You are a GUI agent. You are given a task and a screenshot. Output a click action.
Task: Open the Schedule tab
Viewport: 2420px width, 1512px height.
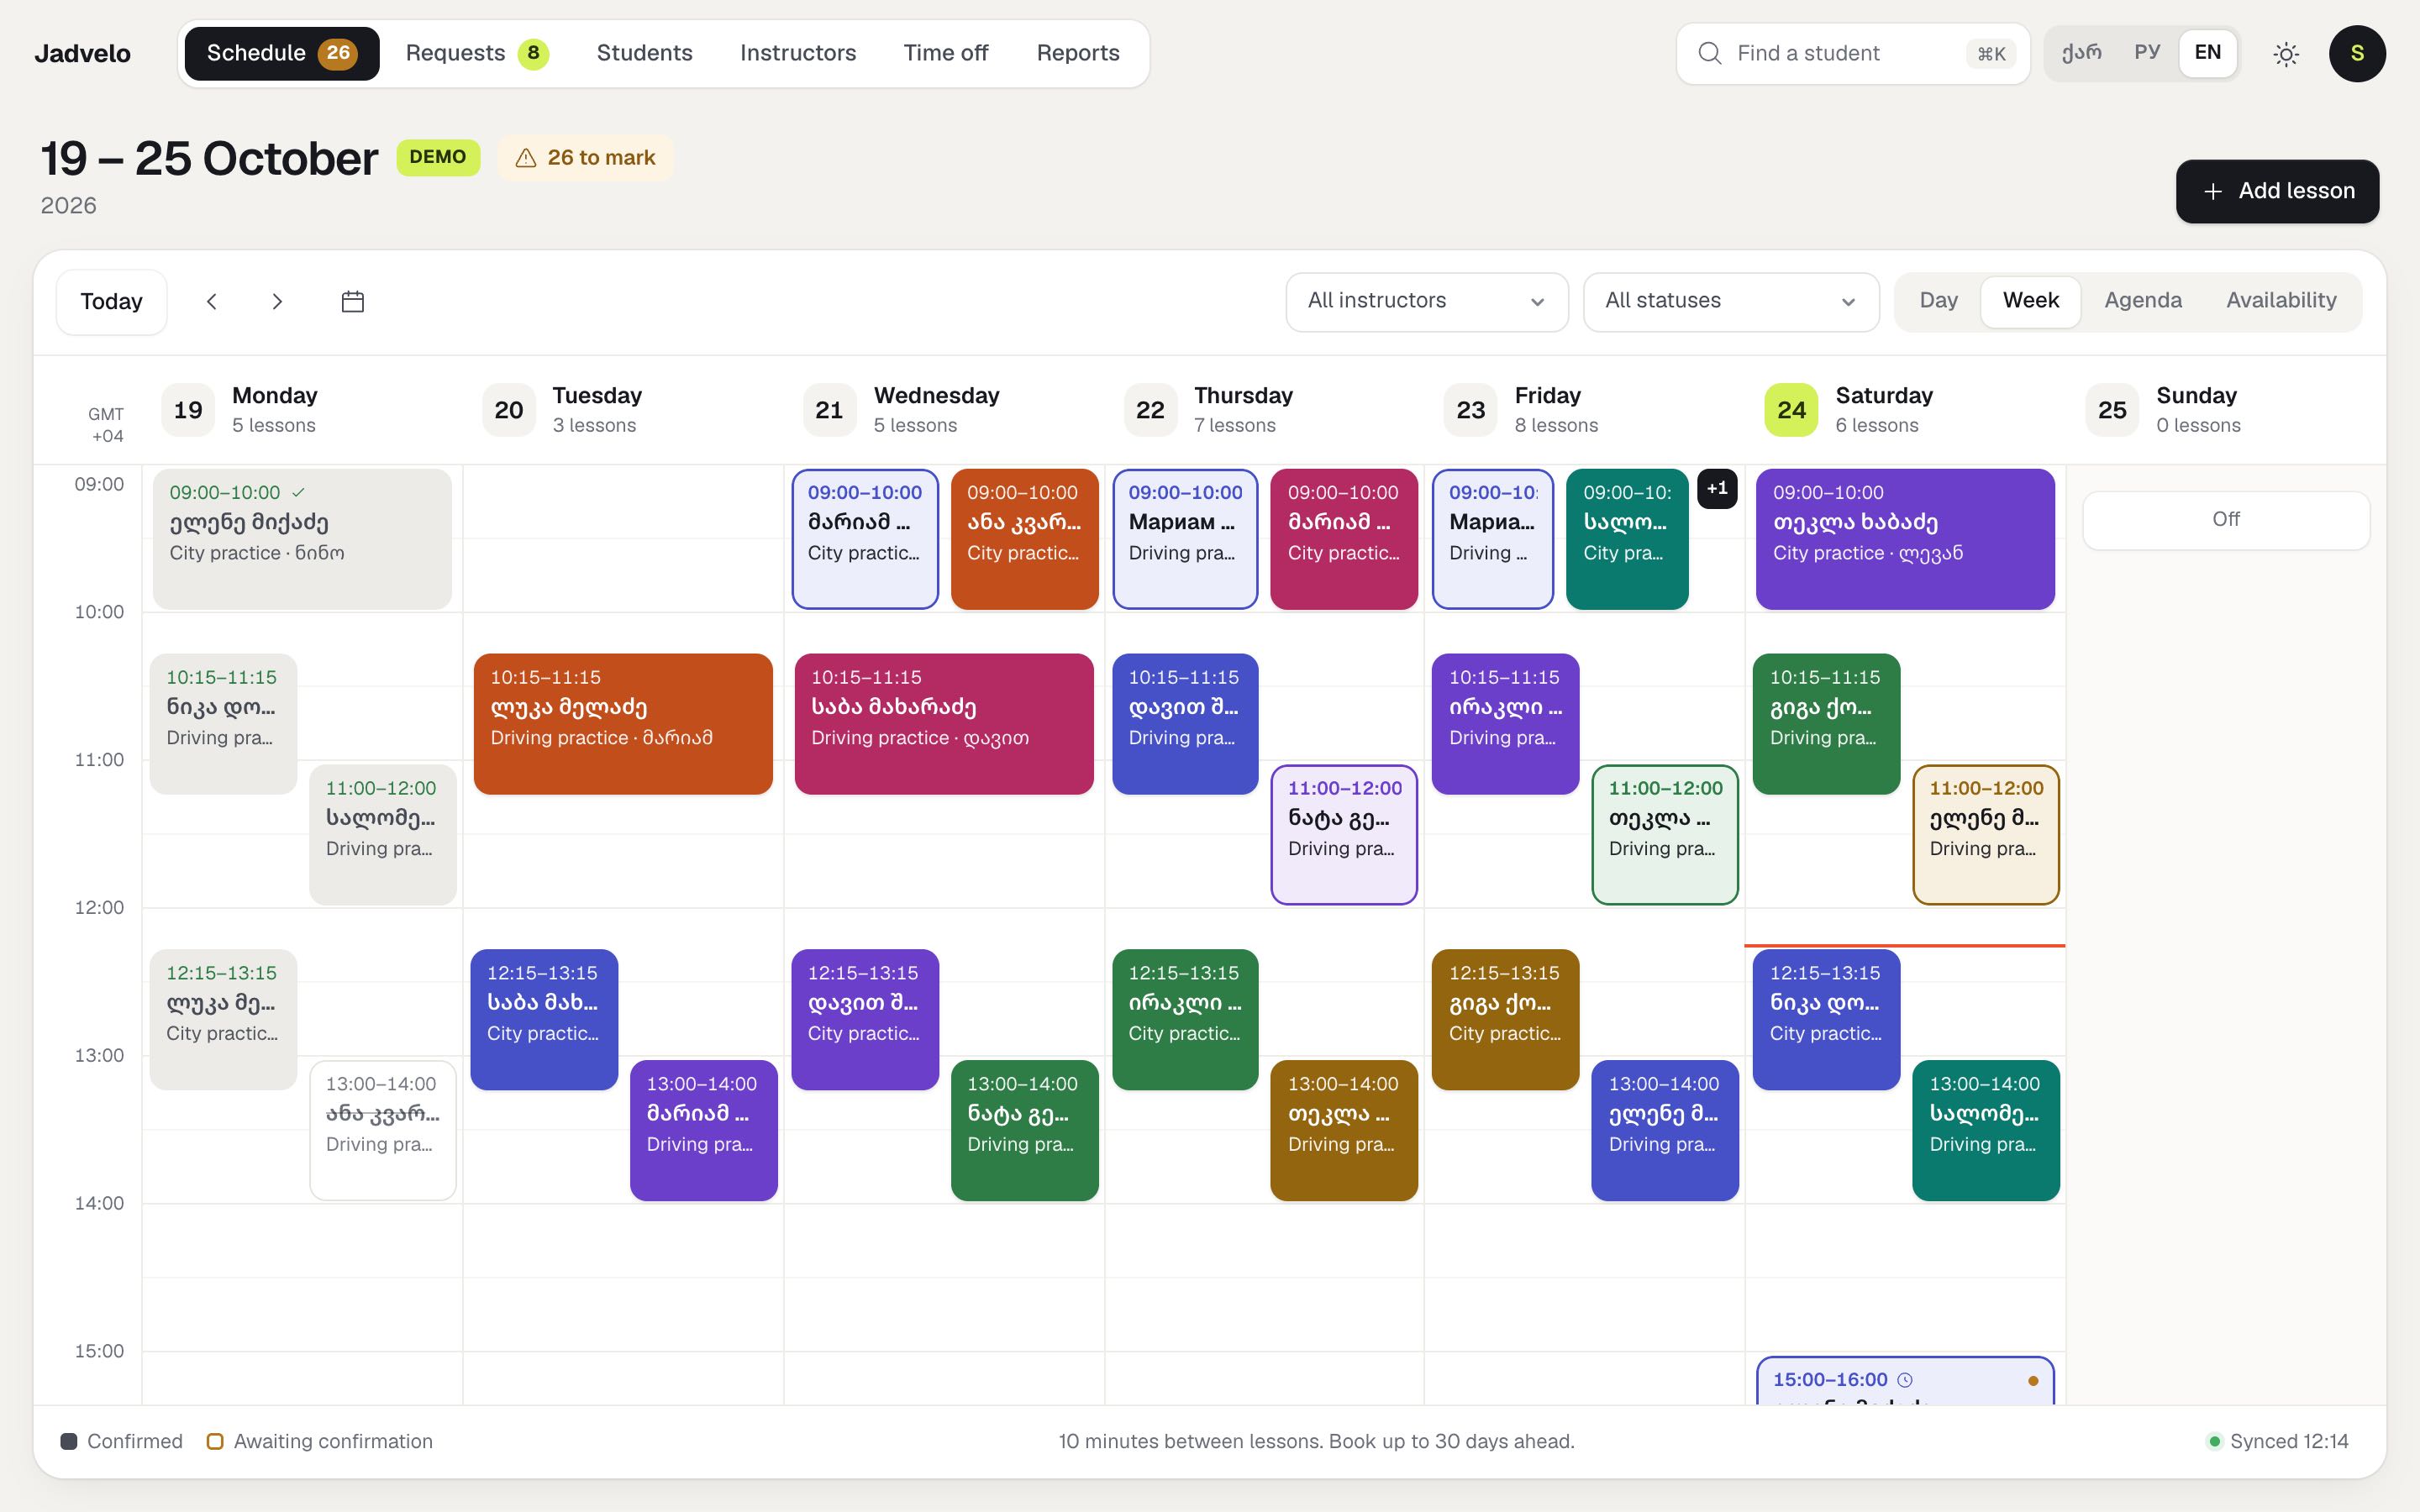coord(282,54)
